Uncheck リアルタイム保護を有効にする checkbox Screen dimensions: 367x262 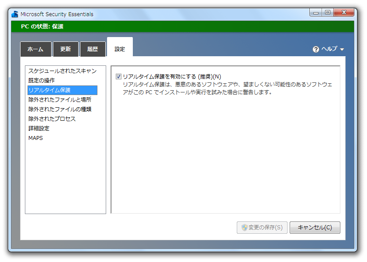click(x=118, y=77)
